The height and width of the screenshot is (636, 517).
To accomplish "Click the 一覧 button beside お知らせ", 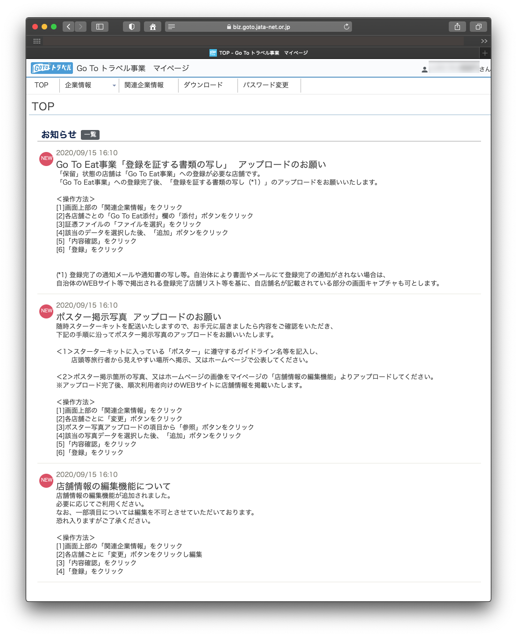I will 90,135.
